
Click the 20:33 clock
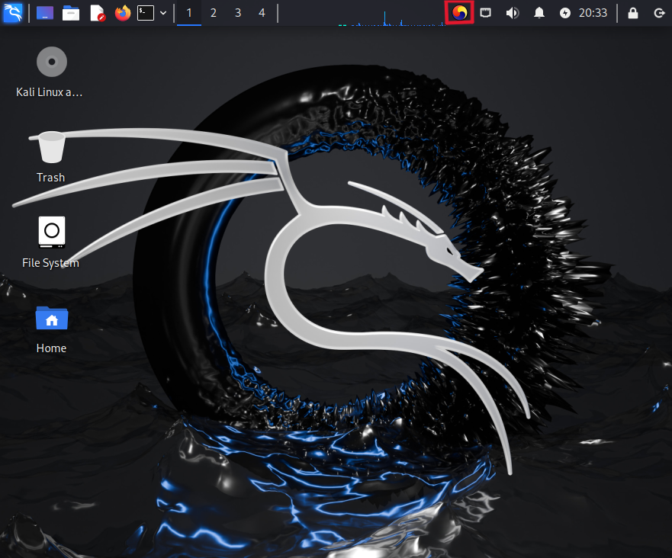click(593, 13)
